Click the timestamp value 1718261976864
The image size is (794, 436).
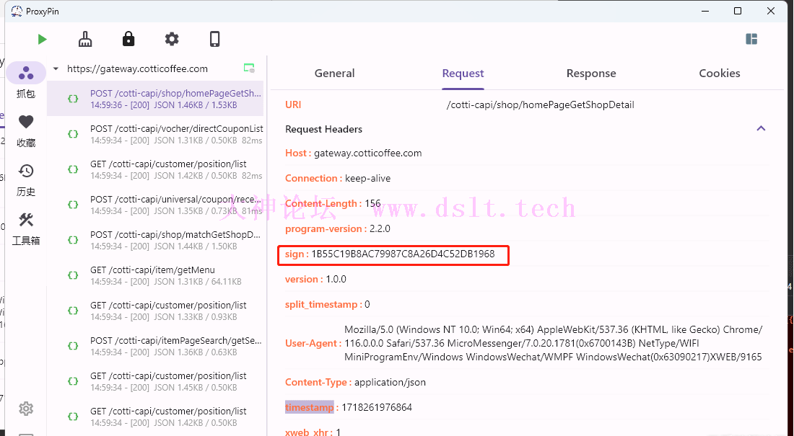point(377,407)
